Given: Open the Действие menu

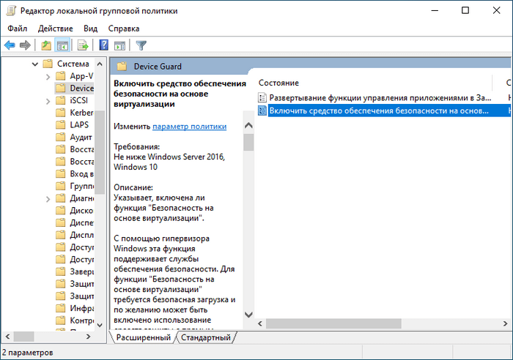Looking at the screenshot, I should (x=55, y=29).
